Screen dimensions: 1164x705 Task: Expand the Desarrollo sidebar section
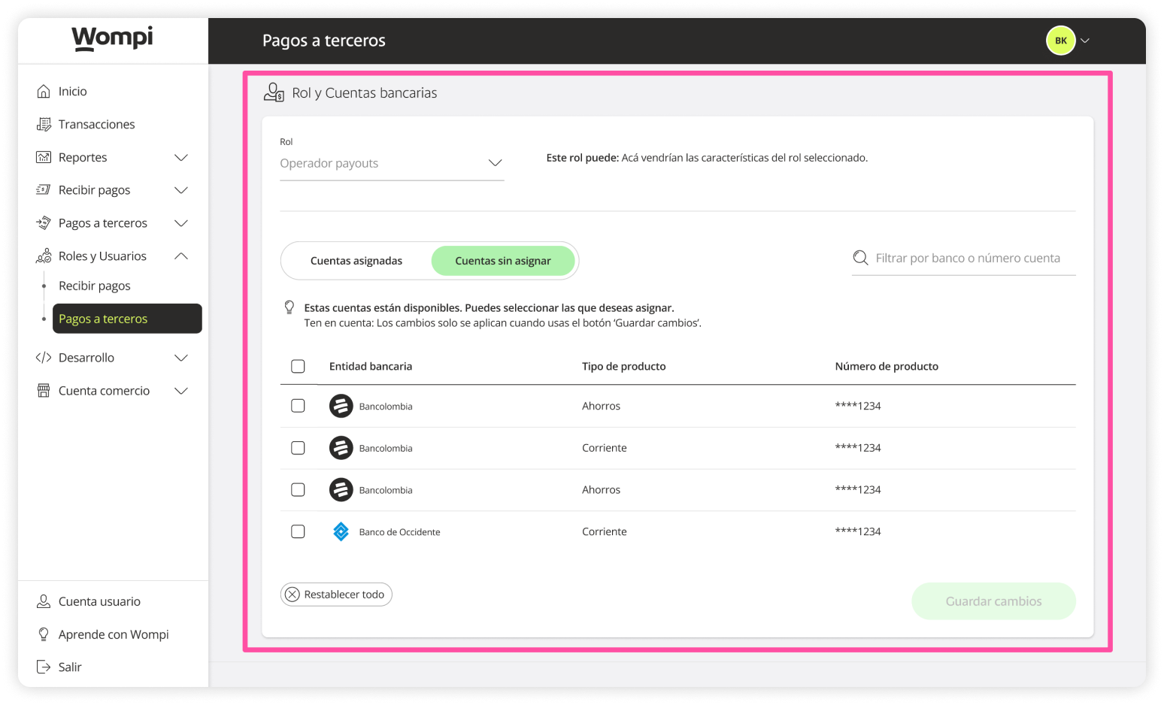click(181, 358)
